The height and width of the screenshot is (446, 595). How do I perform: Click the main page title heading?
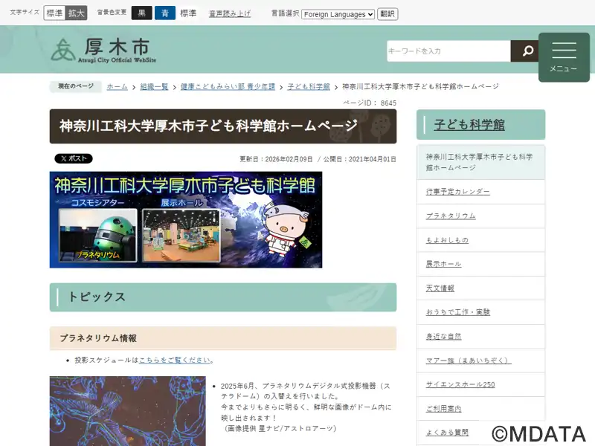point(223,126)
